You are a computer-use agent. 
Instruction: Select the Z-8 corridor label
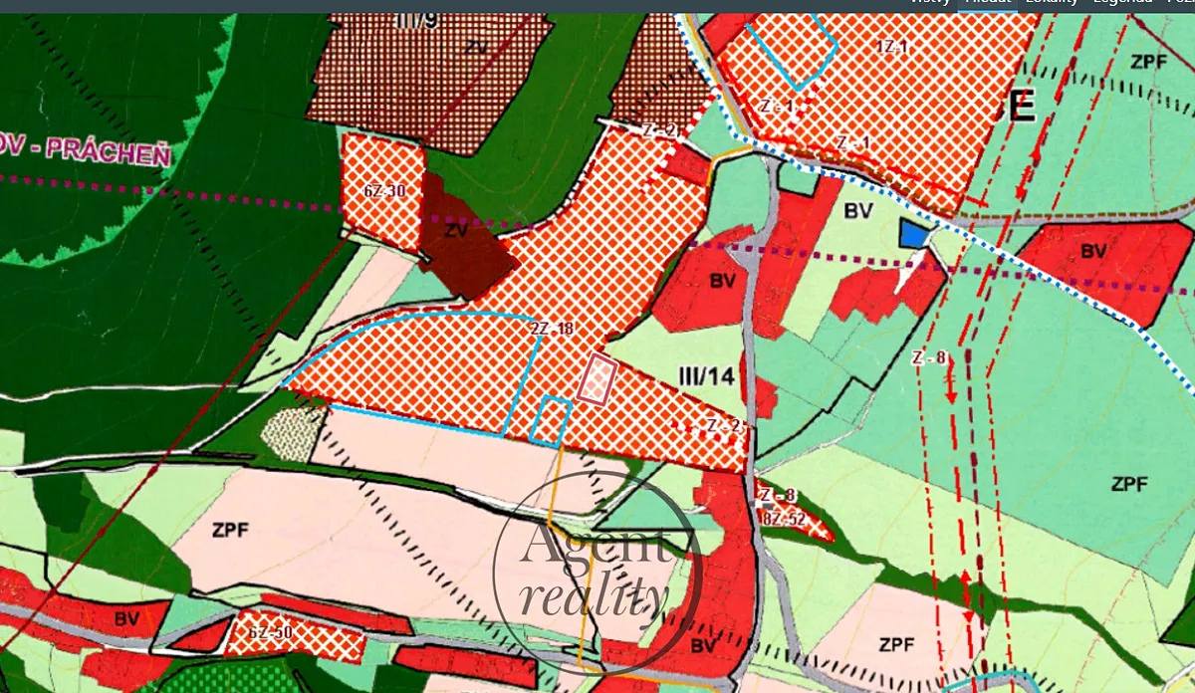point(928,358)
